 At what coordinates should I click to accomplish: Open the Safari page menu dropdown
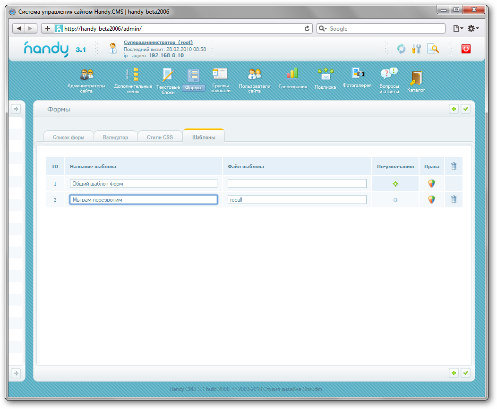pyautogui.click(x=458, y=29)
